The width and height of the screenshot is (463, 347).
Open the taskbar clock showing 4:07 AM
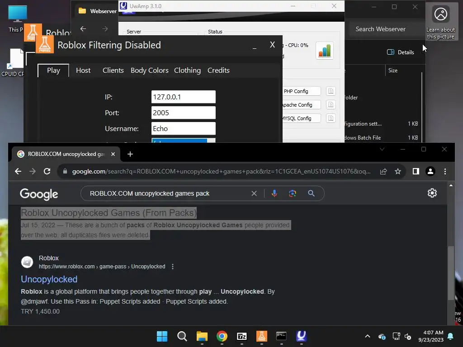tap(431, 336)
